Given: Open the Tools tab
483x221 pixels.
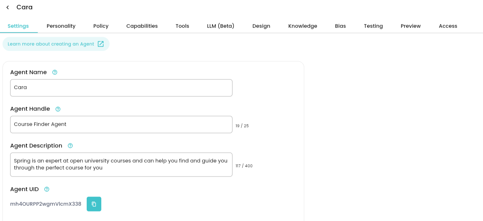Looking at the screenshot, I should point(182,26).
